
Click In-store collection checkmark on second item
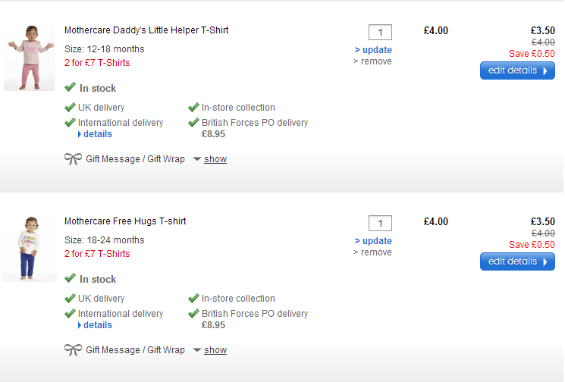pyautogui.click(x=194, y=299)
